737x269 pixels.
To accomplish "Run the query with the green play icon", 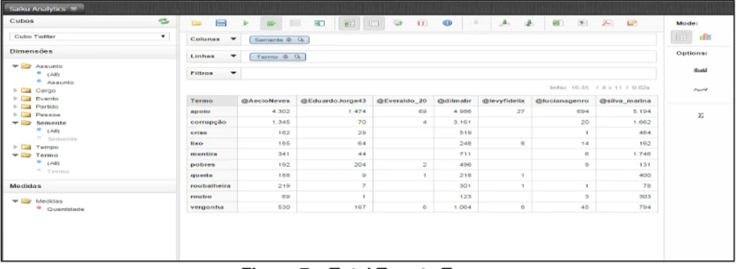I will (246, 23).
